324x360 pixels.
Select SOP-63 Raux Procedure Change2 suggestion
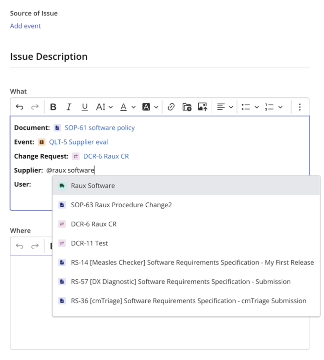(121, 205)
